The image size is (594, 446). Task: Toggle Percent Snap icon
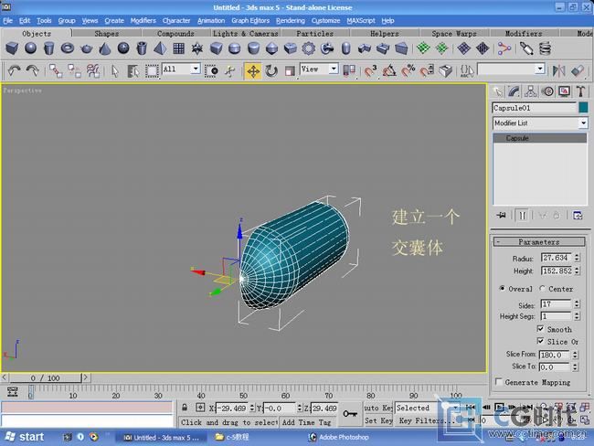pos(408,71)
